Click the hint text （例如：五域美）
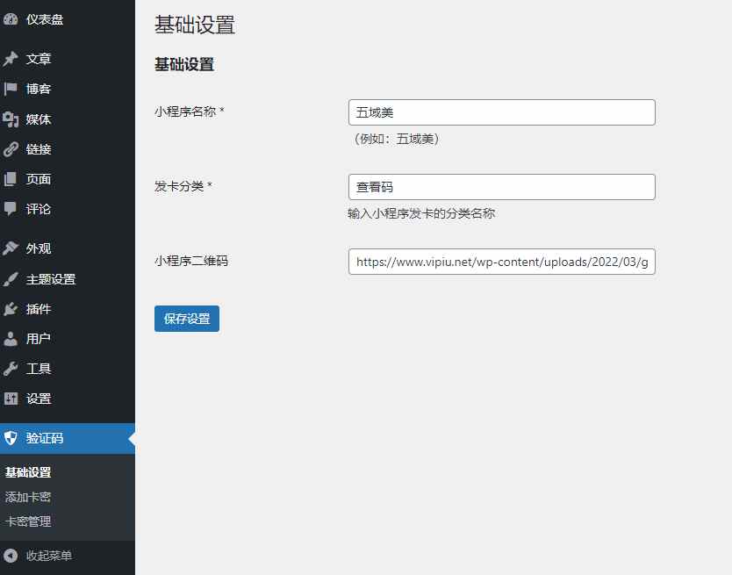Viewport: 732px width, 575px height. [x=397, y=139]
